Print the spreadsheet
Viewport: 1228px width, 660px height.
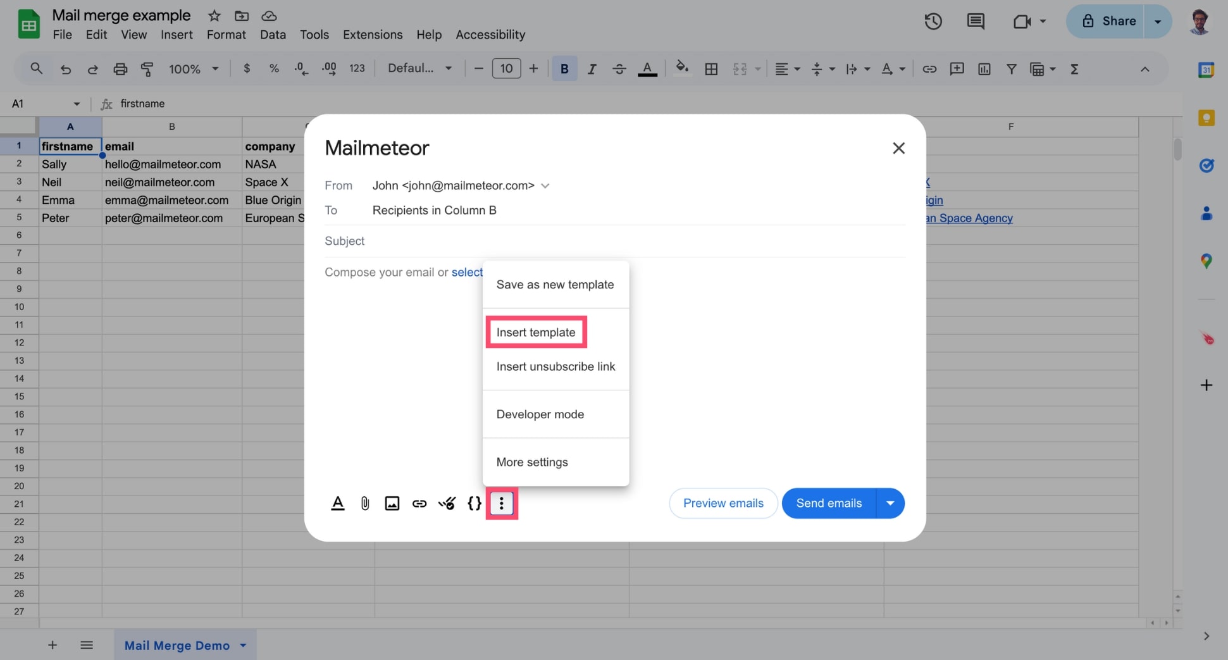(x=120, y=69)
